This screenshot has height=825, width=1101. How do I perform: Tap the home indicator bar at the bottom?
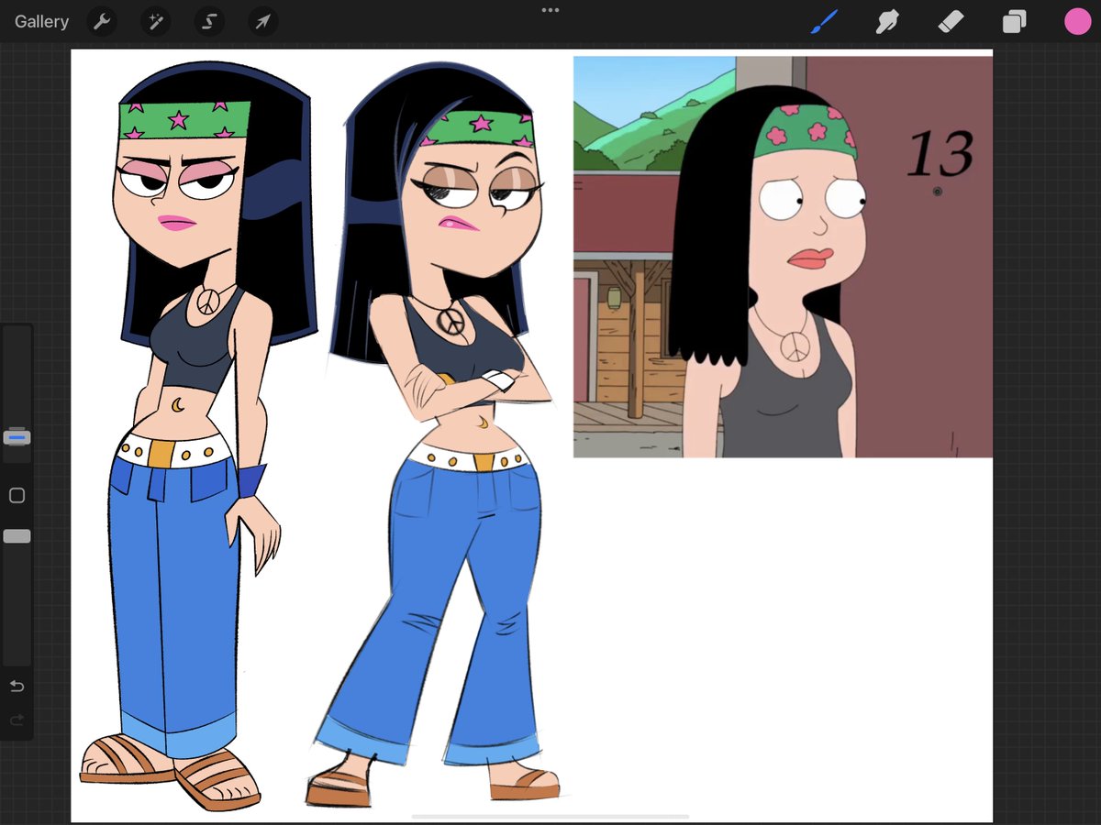pyautogui.click(x=550, y=816)
